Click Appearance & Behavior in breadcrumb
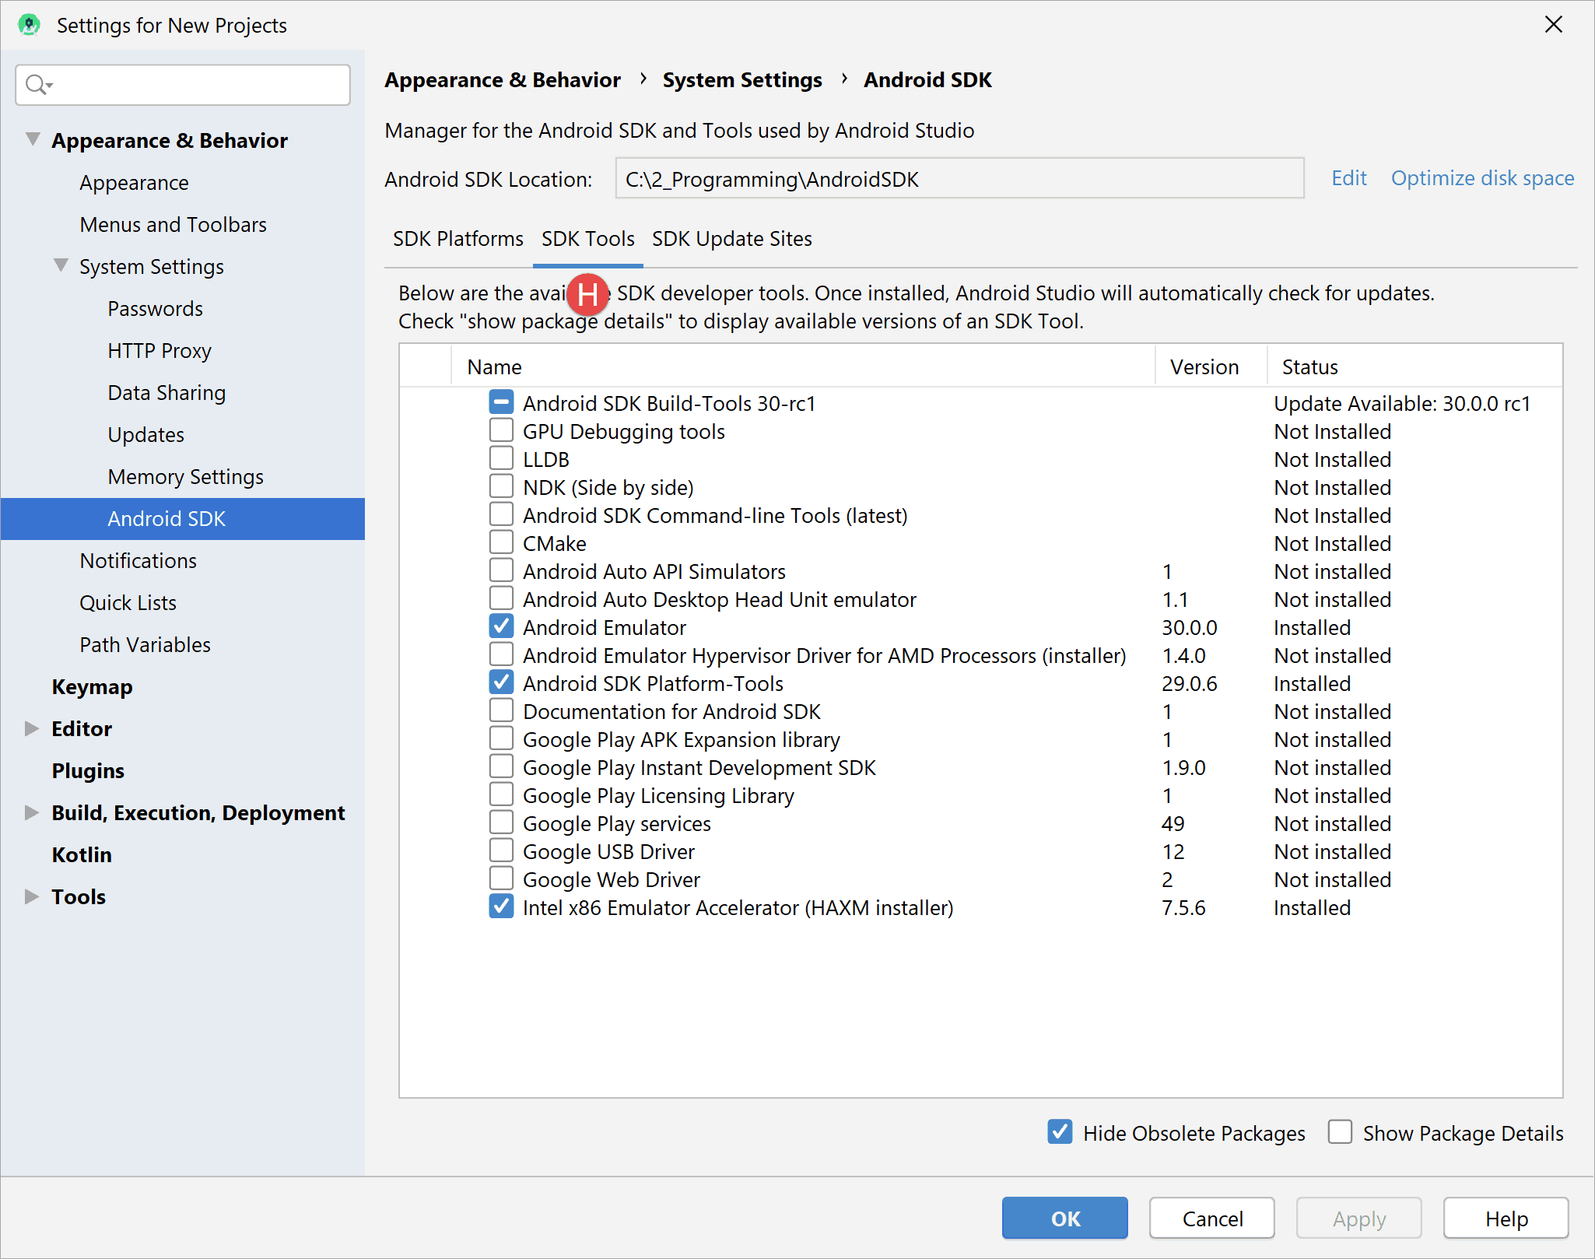 [x=503, y=79]
